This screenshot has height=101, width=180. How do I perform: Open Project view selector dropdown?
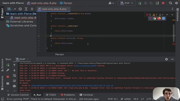12,9
